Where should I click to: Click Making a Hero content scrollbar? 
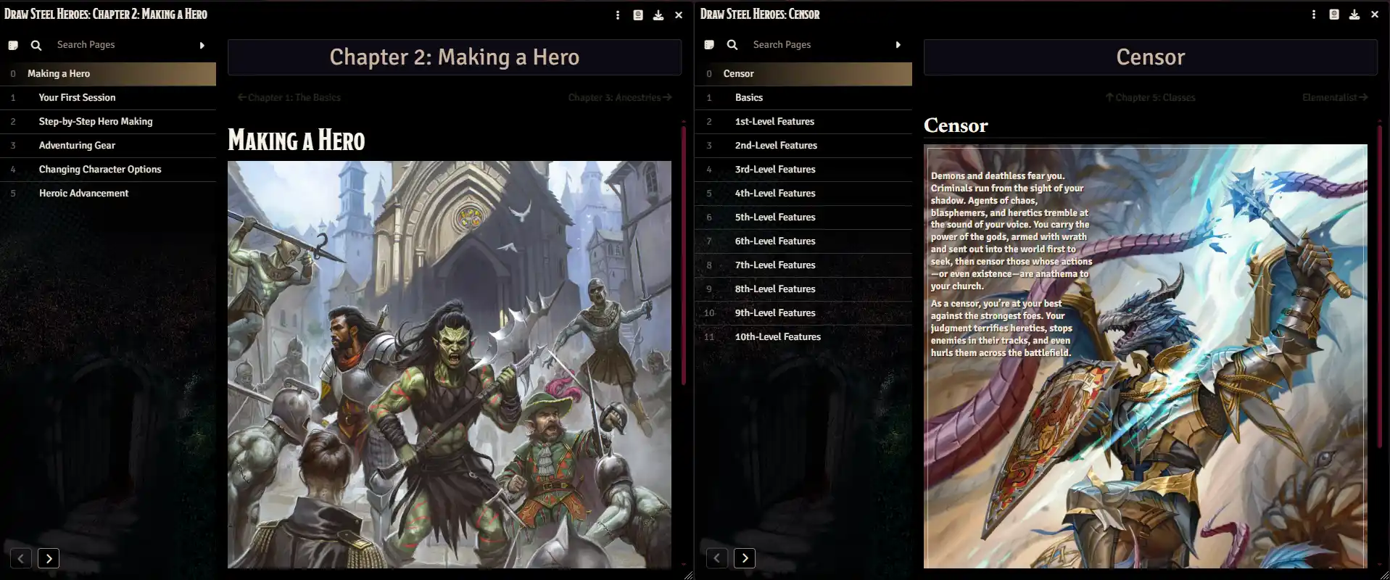pyautogui.click(x=684, y=255)
